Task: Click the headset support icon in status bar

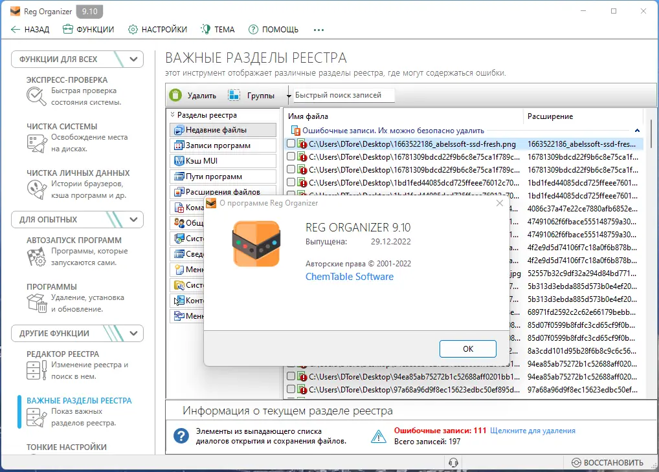Action: point(453,462)
